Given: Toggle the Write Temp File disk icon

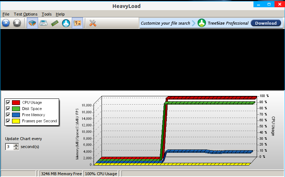Looking at the screenshot, I should [x=44, y=23].
